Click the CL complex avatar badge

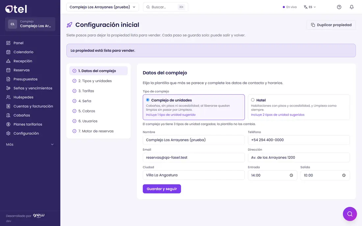pyautogui.click(x=13, y=24)
